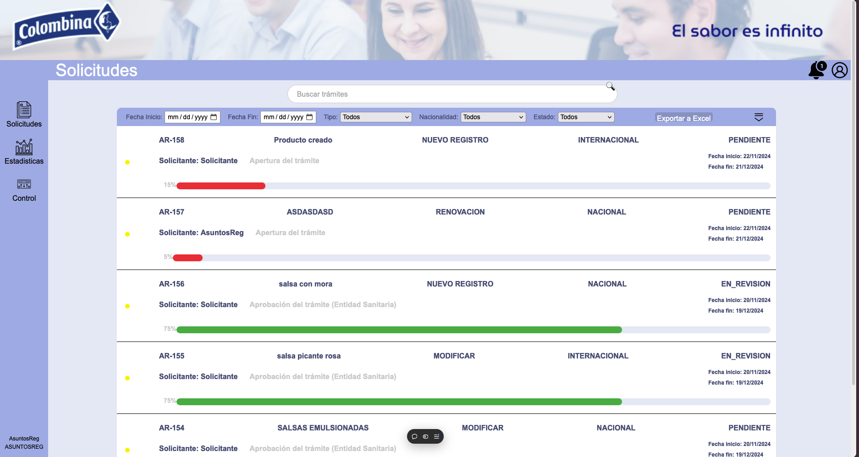859x457 pixels.
Task: Open the floating toolbar list menu icon
Action: [x=436, y=436]
